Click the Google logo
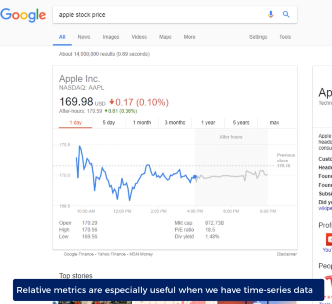332x304 pixels. pos(23,15)
